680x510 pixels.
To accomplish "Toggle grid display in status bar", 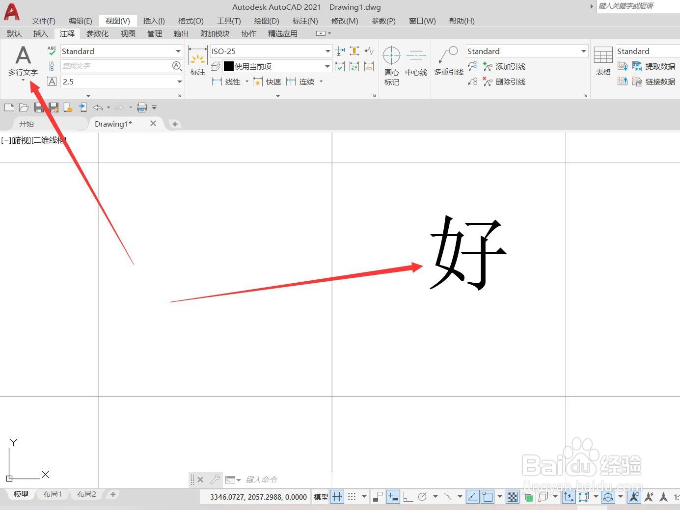I will (337, 497).
